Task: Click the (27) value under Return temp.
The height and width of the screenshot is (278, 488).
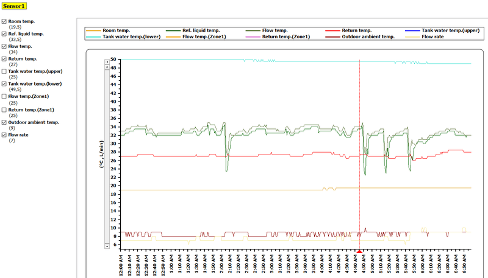Action: 13,64
